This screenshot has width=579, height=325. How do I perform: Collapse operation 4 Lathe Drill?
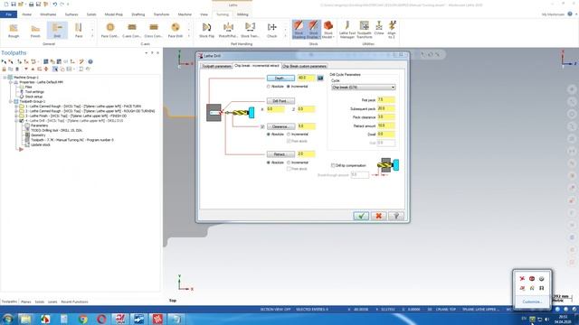click(x=16, y=120)
